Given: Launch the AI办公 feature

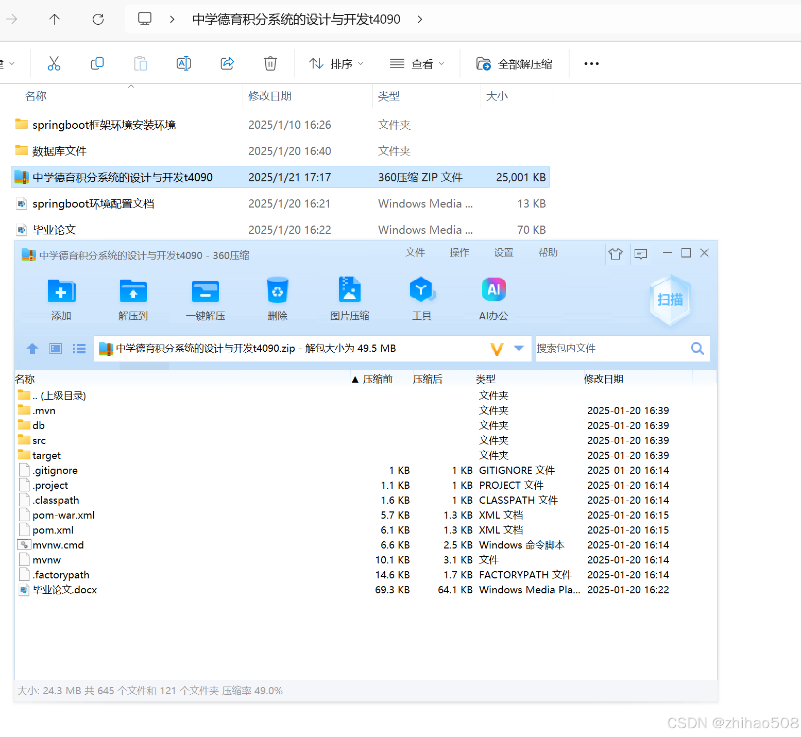Looking at the screenshot, I should click(x=493, y=299).
